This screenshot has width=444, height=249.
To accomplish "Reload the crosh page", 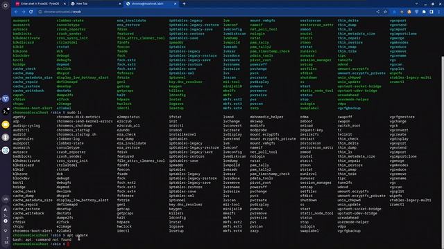I will pyautogui.click(x=31, y=12).
